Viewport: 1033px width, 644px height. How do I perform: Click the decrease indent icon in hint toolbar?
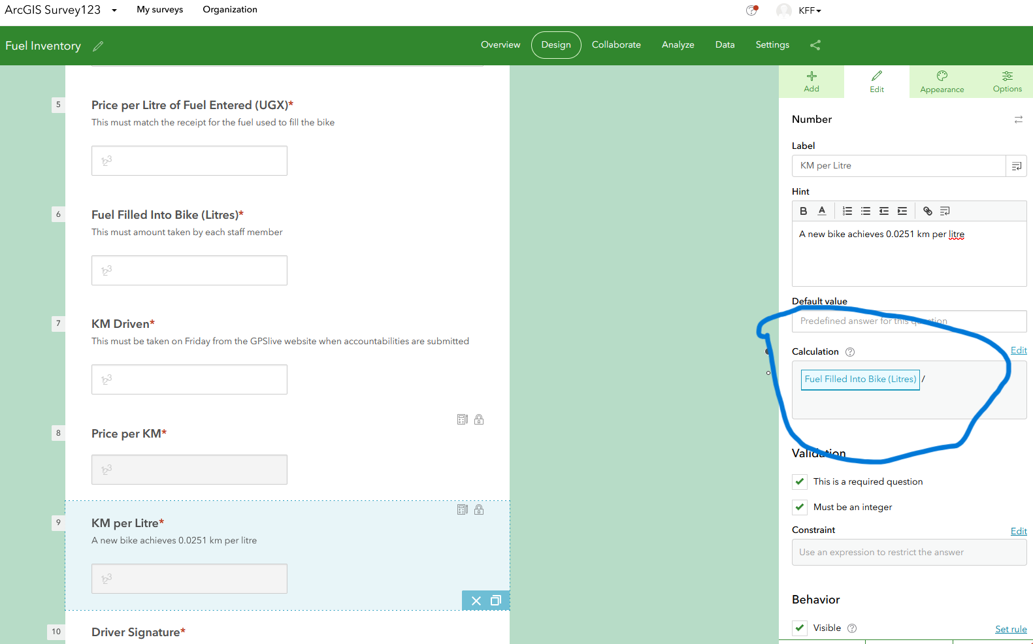[884, 211]
